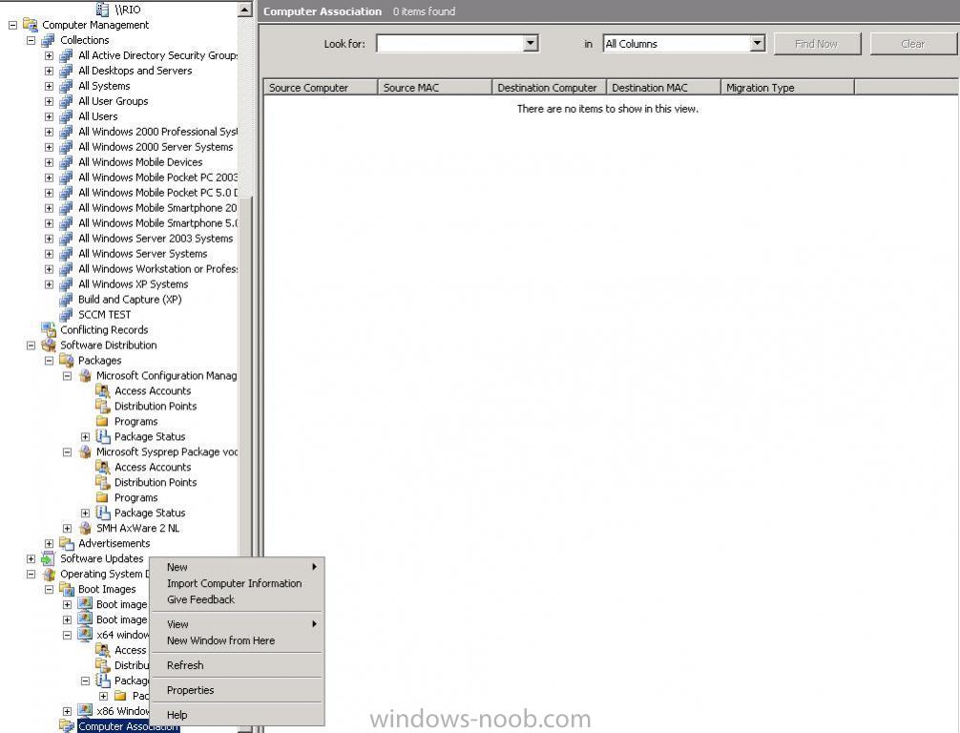Viewport: 960px width, 733px height.
Task: Click the Collections node icon
Action: [49, 40]
